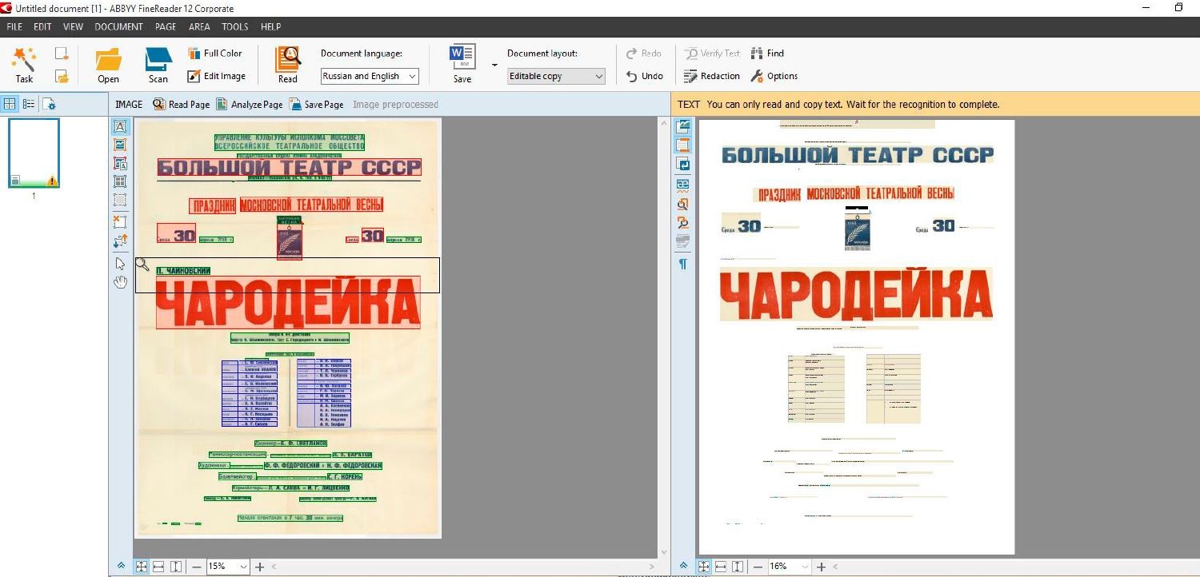Viewport: 1200px width, 577px height.
Task: Open the Find binoculars tool
Action: [x=767, y=54]
